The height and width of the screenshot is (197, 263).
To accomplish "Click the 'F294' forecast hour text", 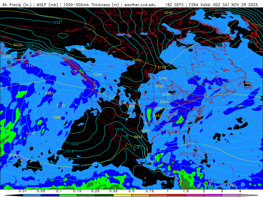I will (x=194, y=5).
